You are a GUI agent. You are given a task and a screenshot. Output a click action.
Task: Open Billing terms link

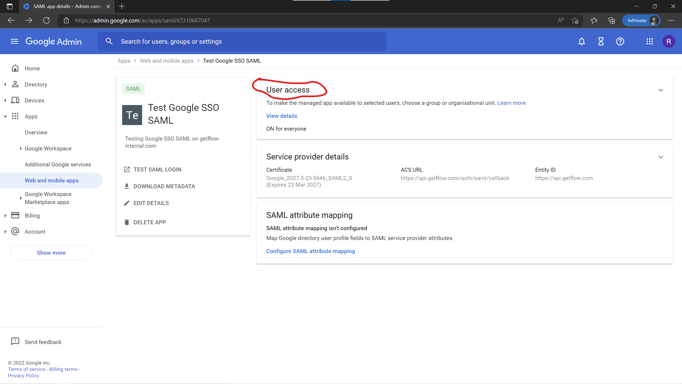click(63, 369)
